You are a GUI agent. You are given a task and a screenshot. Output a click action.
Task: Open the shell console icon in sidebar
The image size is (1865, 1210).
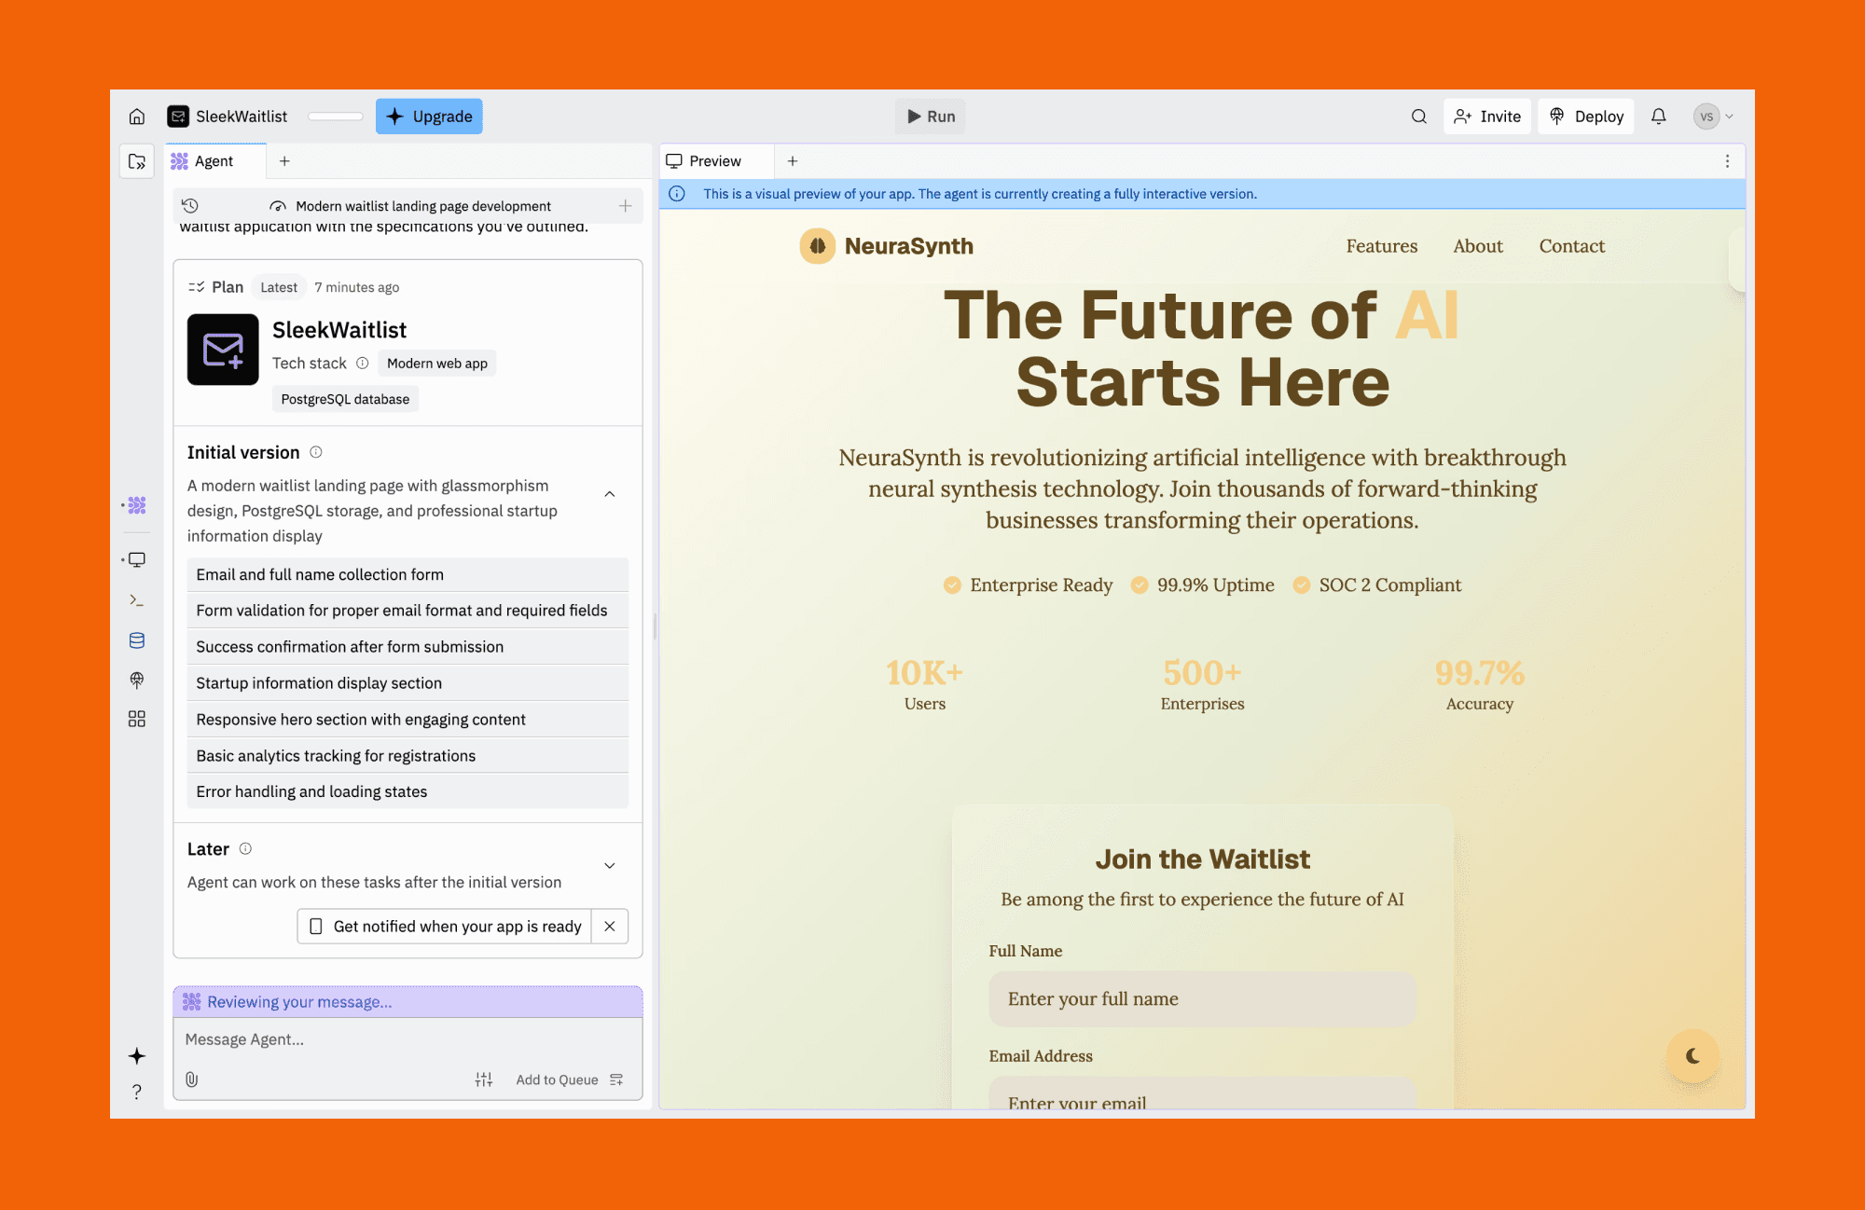point(137,600)
